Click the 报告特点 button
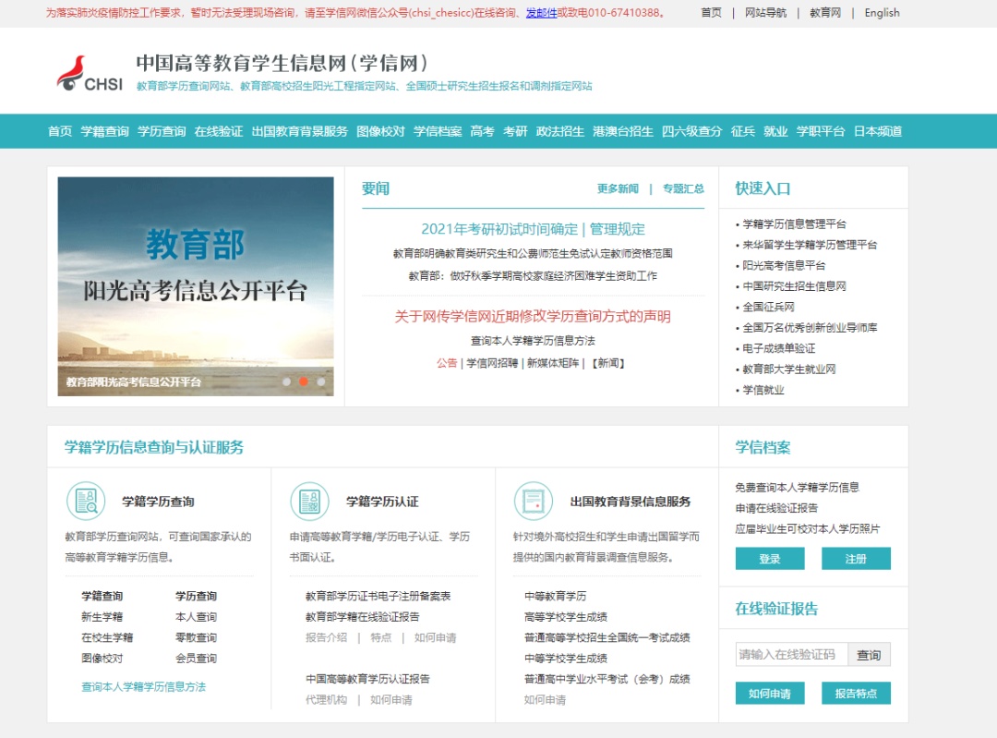This screenshot has width=997, height=738. click(856, 693)
